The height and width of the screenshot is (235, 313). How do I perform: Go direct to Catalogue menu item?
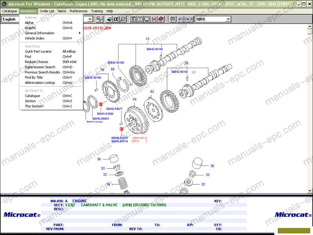pos(51,96)
